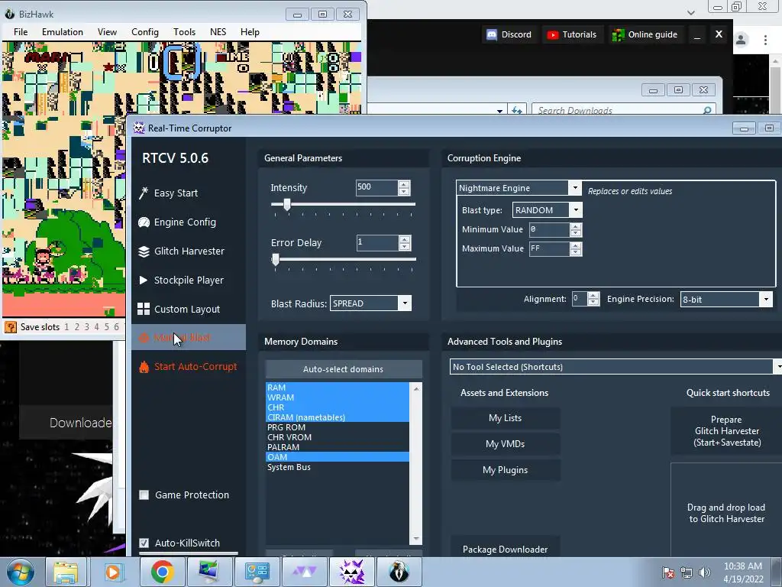Click Minimum Value stepper arrows
Viewport: 782px width, 587px height.
(x=576, y=229)
